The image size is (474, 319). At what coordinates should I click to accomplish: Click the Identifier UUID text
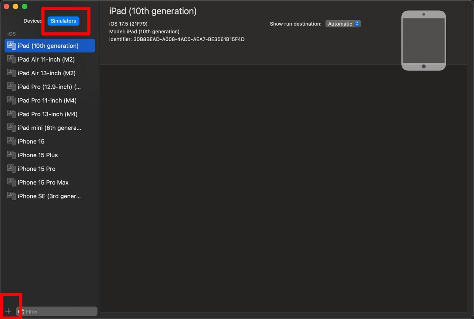189,39
